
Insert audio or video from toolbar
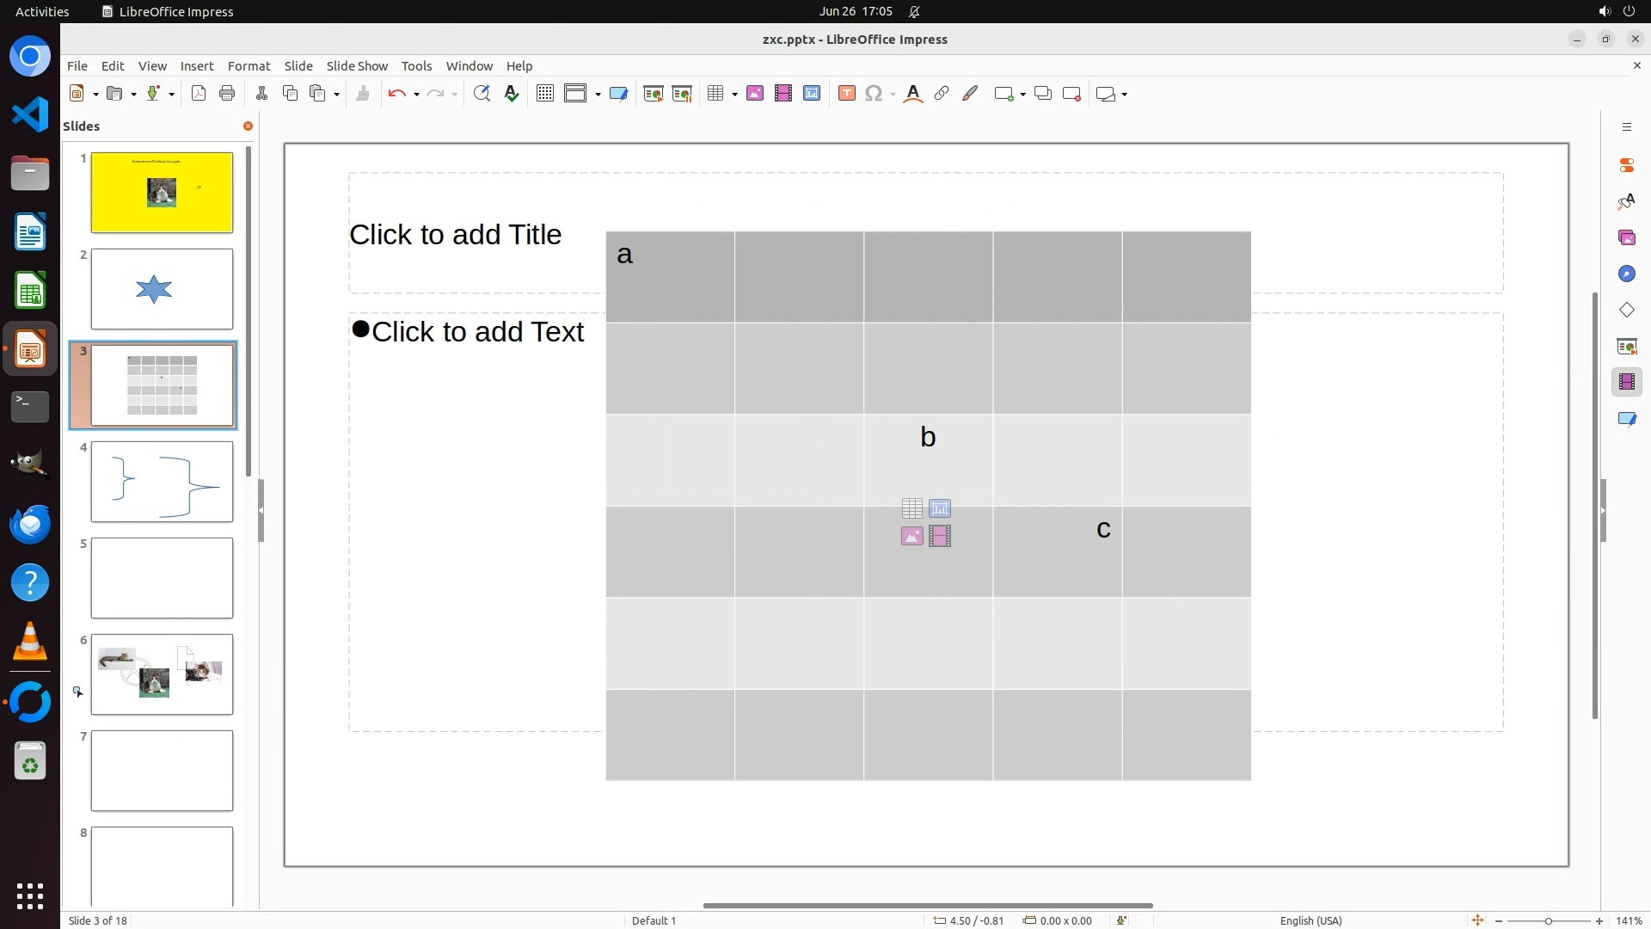click(783, 94)
